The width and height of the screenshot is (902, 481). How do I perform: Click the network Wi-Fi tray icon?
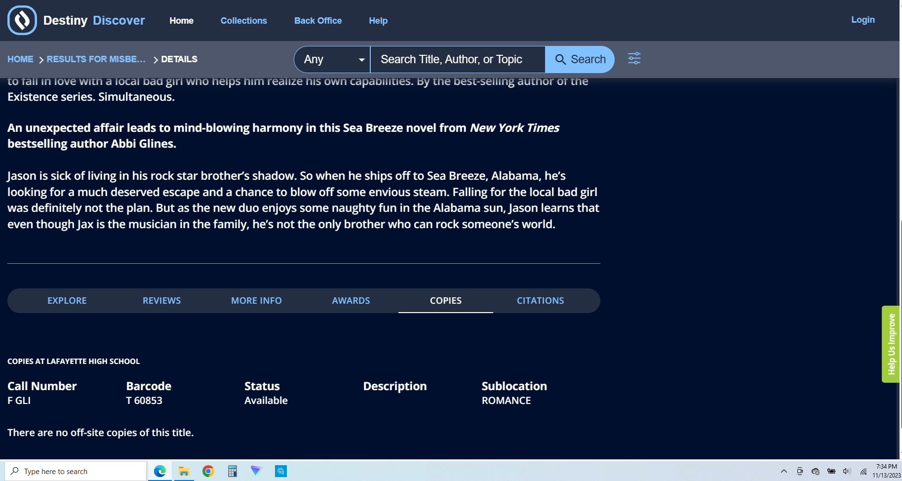pos(863,471)
